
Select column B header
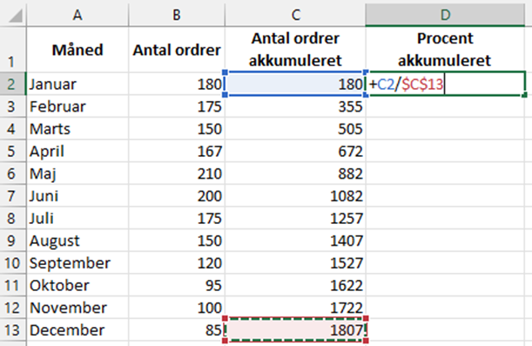[x=177, y=16]
